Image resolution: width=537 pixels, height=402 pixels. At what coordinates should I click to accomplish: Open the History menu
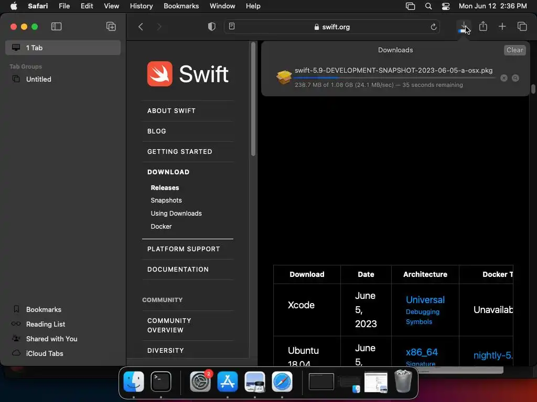141,6
